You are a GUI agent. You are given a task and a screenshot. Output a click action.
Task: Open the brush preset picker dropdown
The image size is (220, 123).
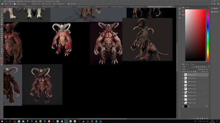click(10, 4)
